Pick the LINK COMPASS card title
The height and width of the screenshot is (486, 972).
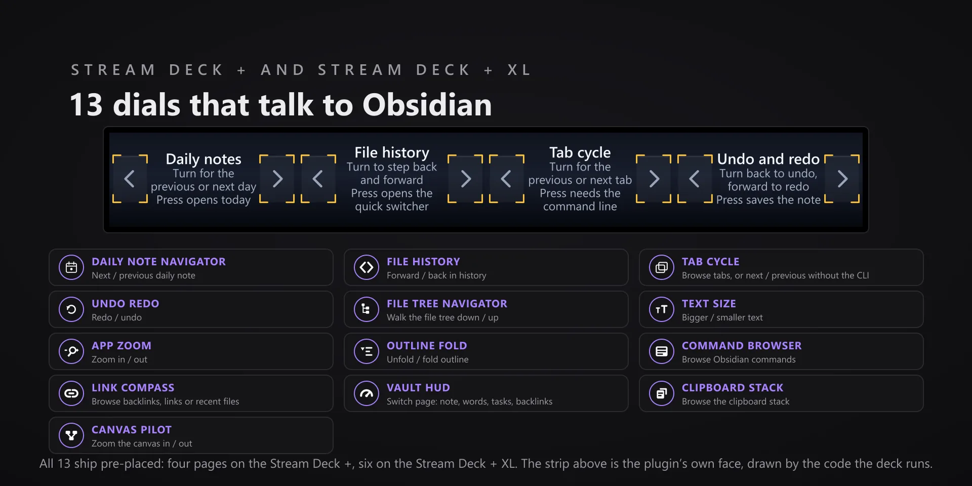pos(133,388)
